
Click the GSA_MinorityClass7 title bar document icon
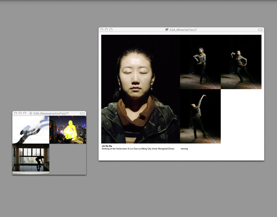(x=167, y=30)
